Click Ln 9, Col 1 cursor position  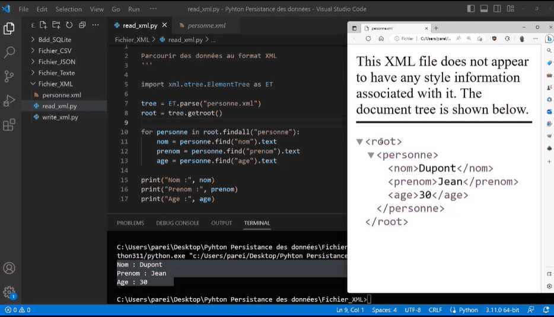pos(350,310)
